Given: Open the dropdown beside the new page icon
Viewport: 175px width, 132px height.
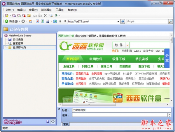Looking at the screenshot, I should pos(10,15).
